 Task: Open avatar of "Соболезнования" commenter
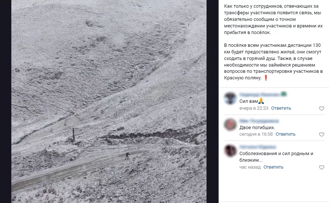[230, 150]
